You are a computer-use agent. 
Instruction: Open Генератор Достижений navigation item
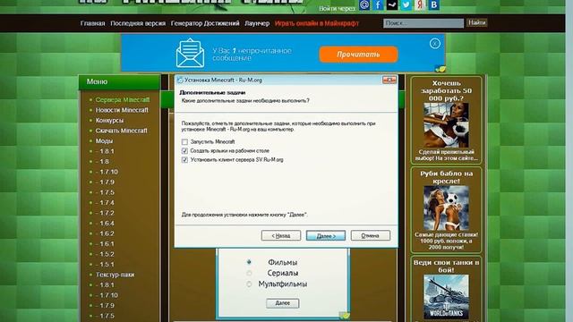click(x=205, y=23)
